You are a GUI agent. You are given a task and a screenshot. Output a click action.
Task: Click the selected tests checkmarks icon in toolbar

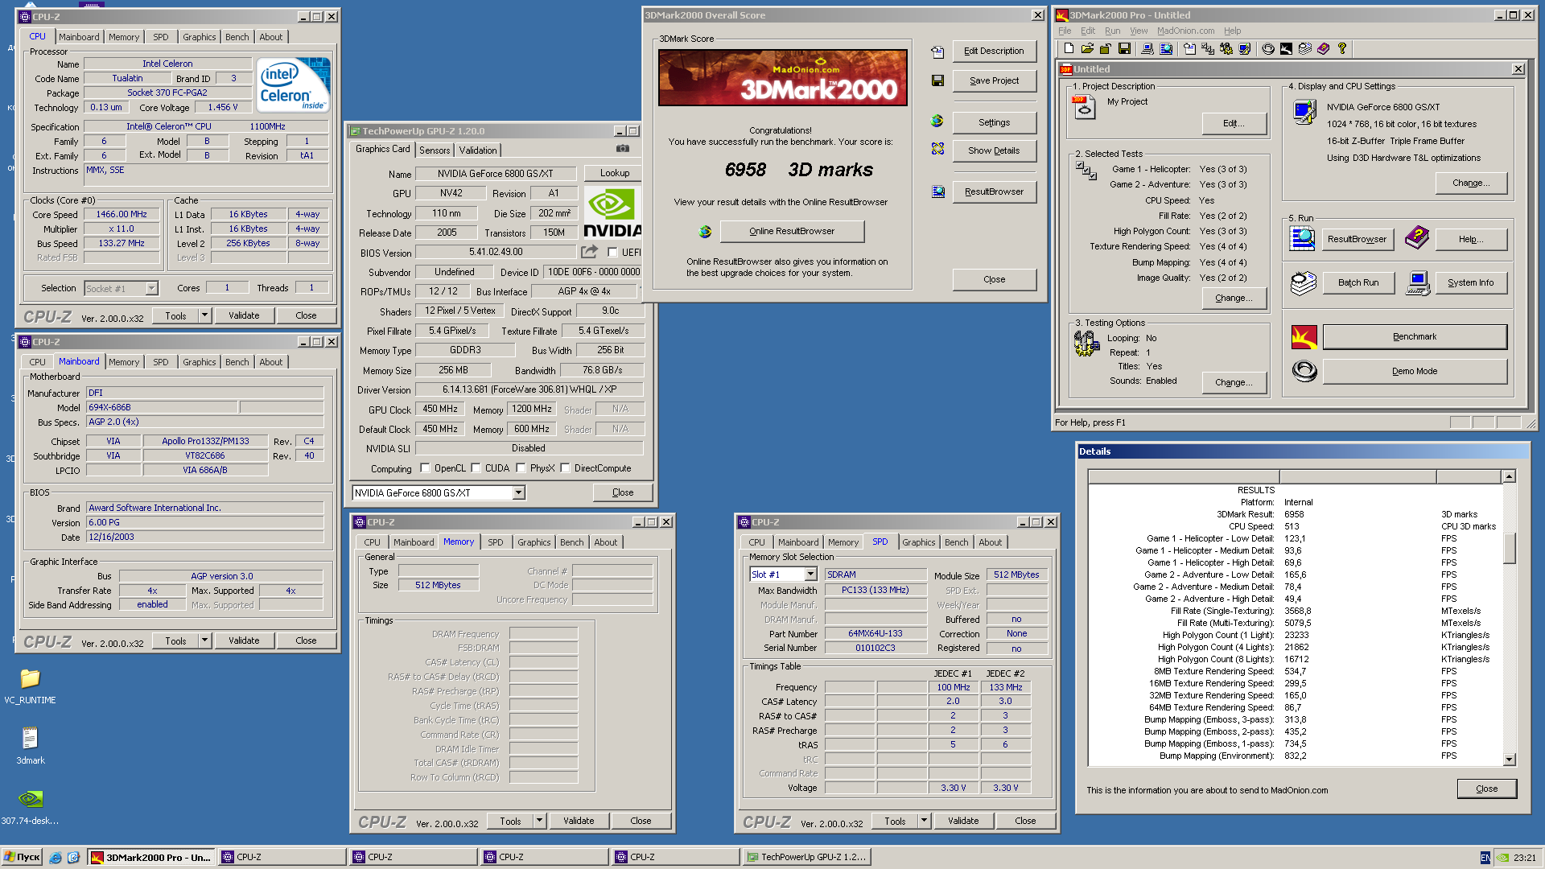pos(1208,49)
